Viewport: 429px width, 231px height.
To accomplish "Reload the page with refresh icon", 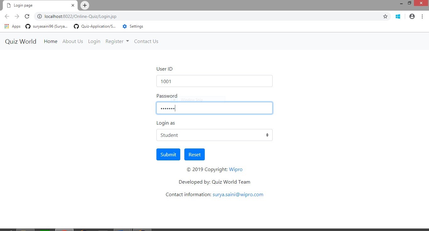I will (27, 16).
